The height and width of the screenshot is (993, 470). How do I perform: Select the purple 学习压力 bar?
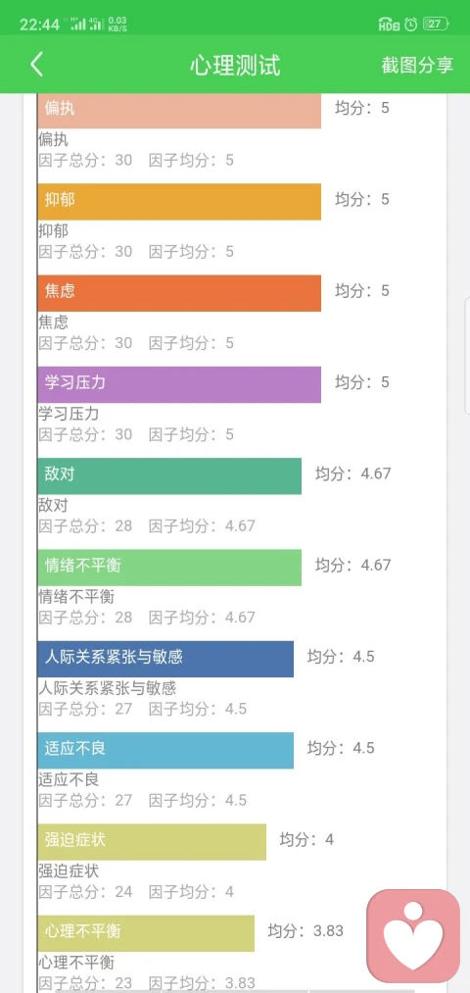pos(179,384)
